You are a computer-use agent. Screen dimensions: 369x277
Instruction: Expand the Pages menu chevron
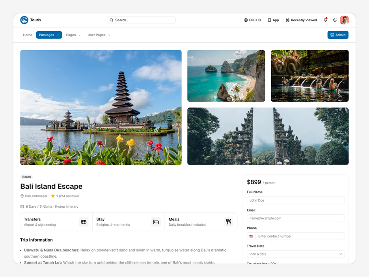80,35
